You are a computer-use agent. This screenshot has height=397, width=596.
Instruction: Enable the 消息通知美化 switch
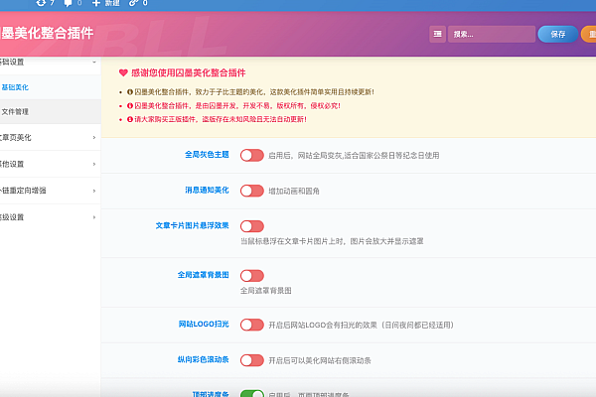click(252, 191)
